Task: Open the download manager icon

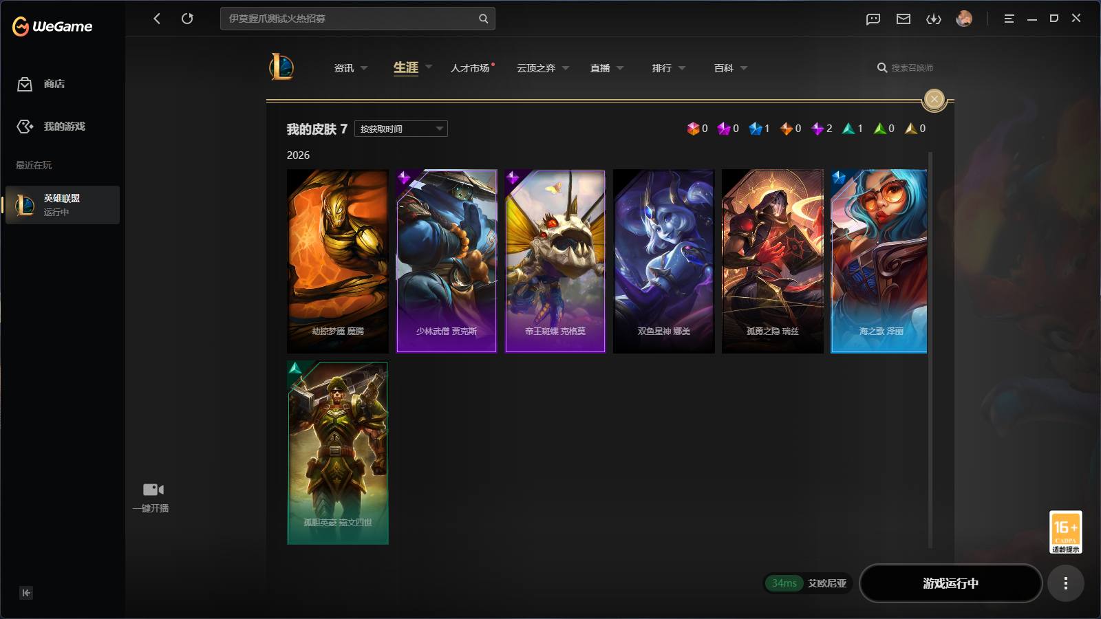Action: (934, 19)
